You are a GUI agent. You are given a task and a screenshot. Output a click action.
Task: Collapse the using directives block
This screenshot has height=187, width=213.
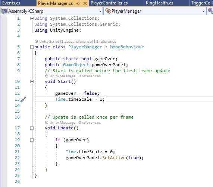[32, 18]
